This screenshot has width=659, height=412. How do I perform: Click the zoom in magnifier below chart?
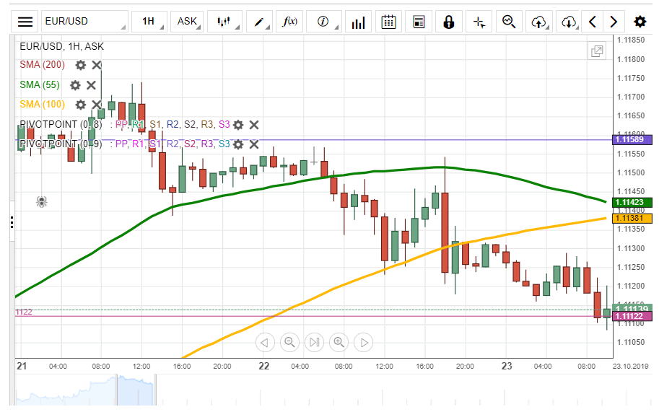pos(339,342)
